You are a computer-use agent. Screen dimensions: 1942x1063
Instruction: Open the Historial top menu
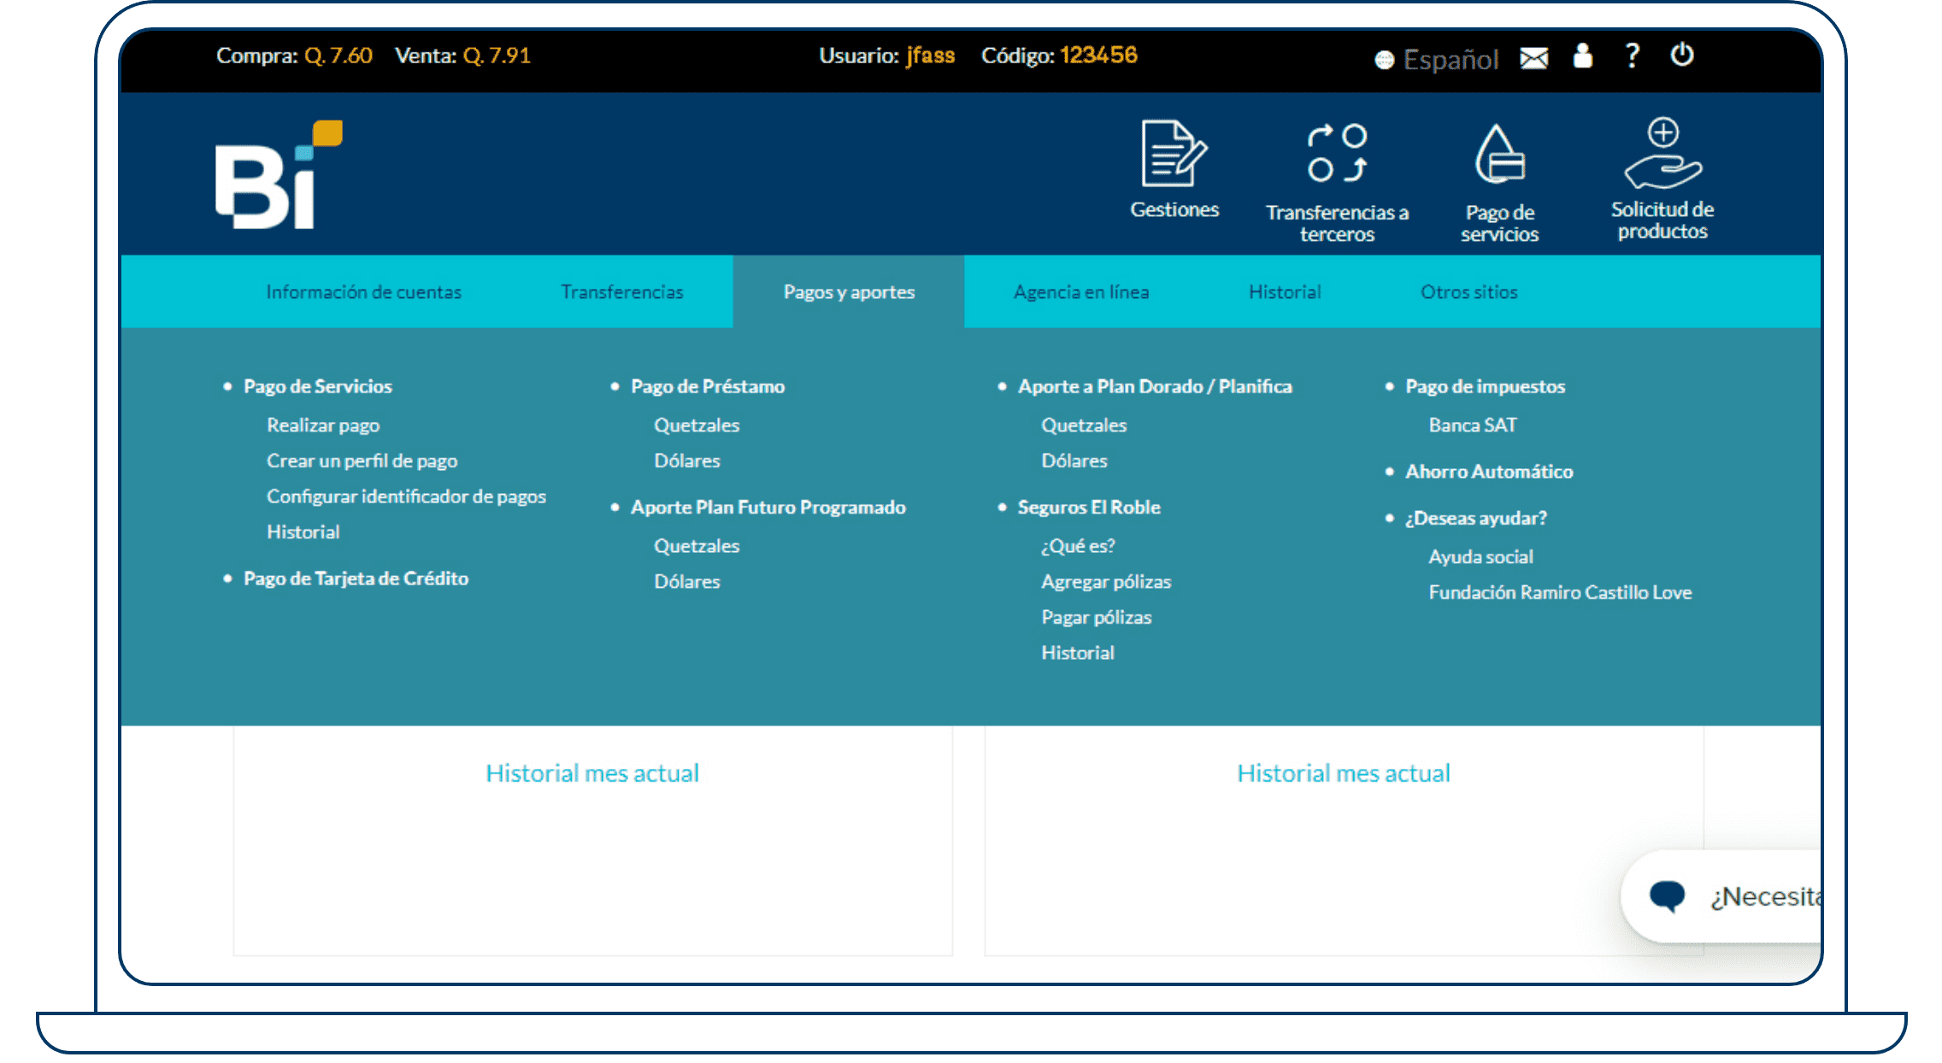click(x=1285, y=292)
